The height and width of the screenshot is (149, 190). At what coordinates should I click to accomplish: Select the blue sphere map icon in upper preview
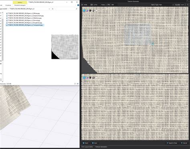84,10
